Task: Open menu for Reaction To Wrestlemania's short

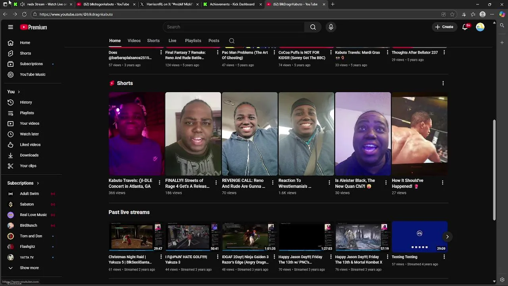Action: [x=329, y=182]
